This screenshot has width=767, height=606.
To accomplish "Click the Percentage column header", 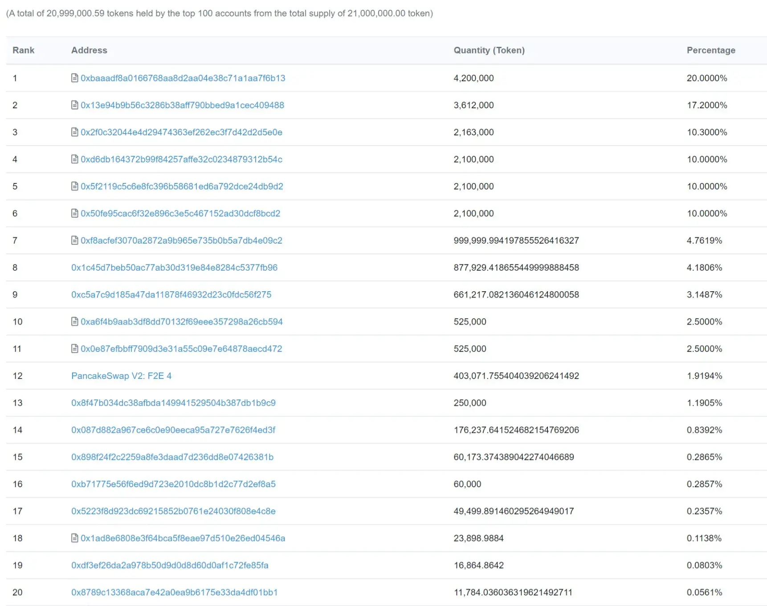I will pyautogui.click(x=711, y=50).
